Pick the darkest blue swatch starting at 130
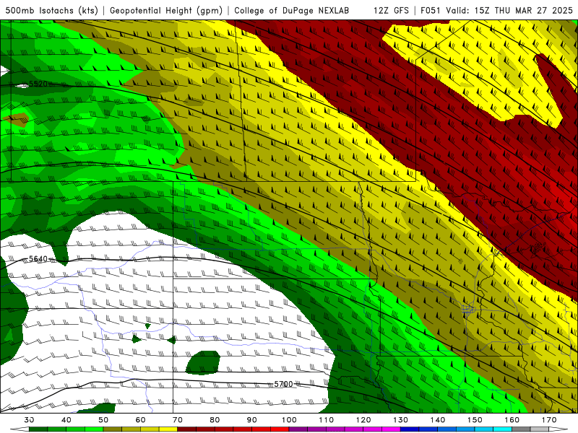This screenshot has height=433, width=578. (410, 429)
